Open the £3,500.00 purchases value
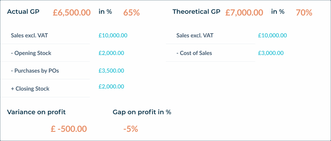This screenshot has height=141, width=331. pos(111,71)
